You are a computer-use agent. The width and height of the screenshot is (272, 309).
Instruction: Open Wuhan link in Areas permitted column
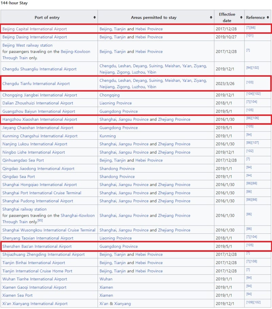pyautogui.click(x=106, y=279)
